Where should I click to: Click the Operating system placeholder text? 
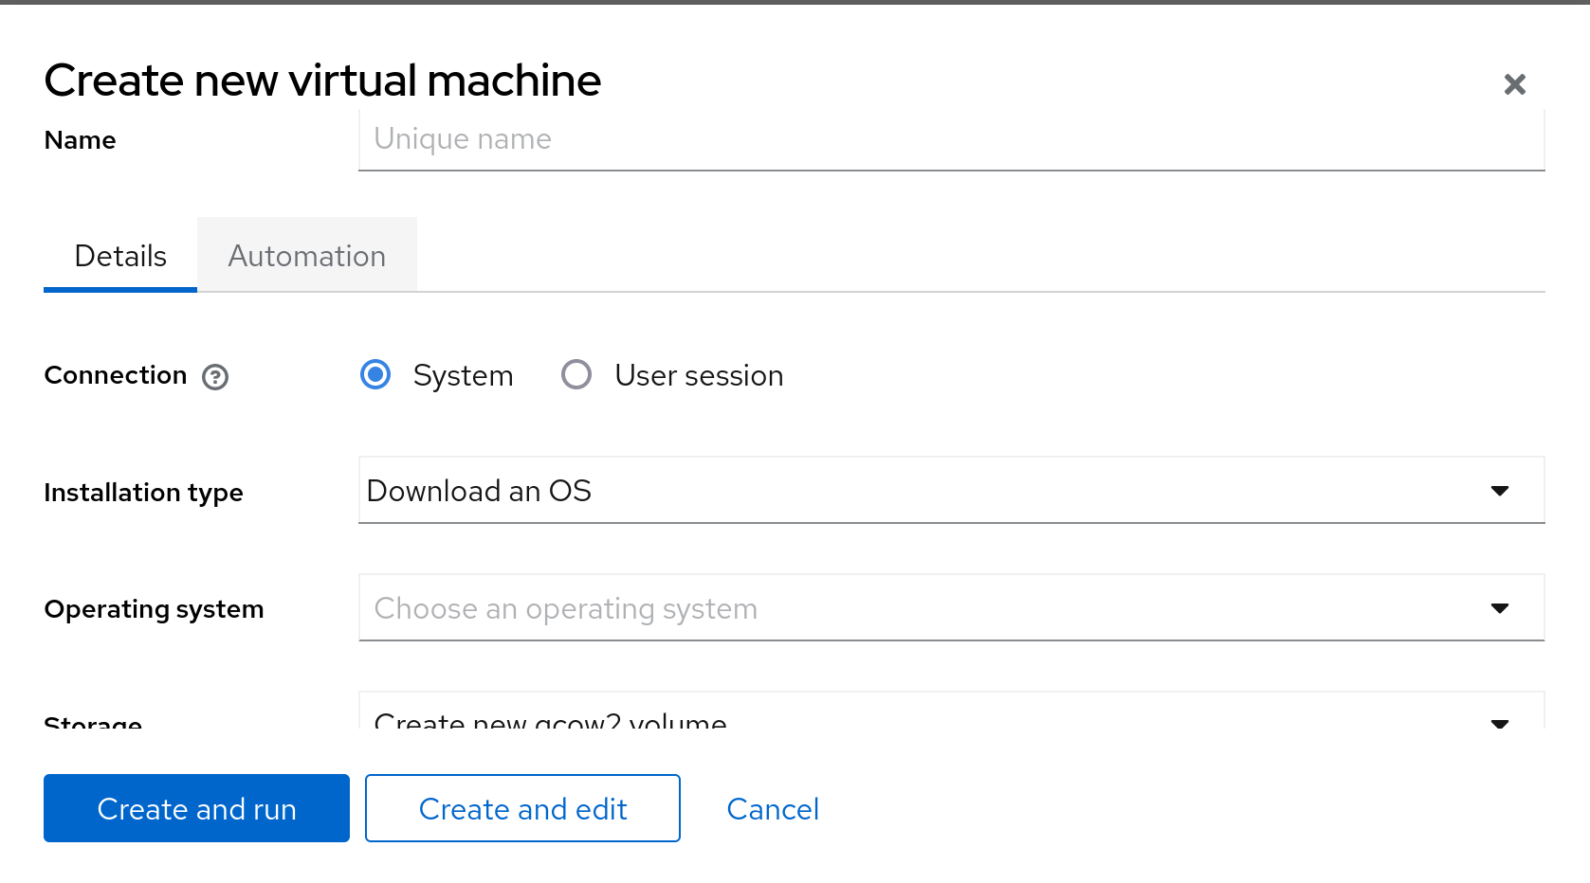coord(565,608)
